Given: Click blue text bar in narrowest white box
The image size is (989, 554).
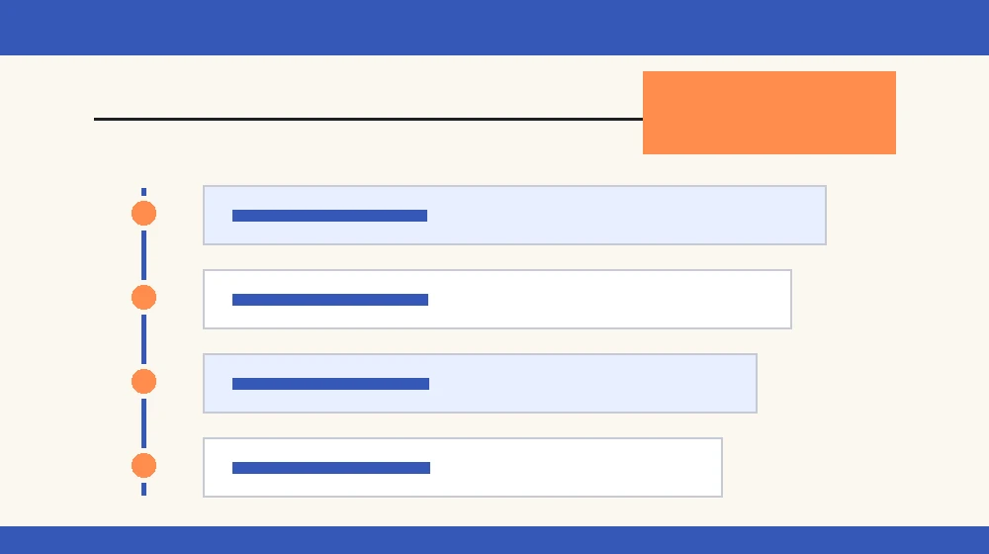Looking at the screenshot, I should click(331, 468).
